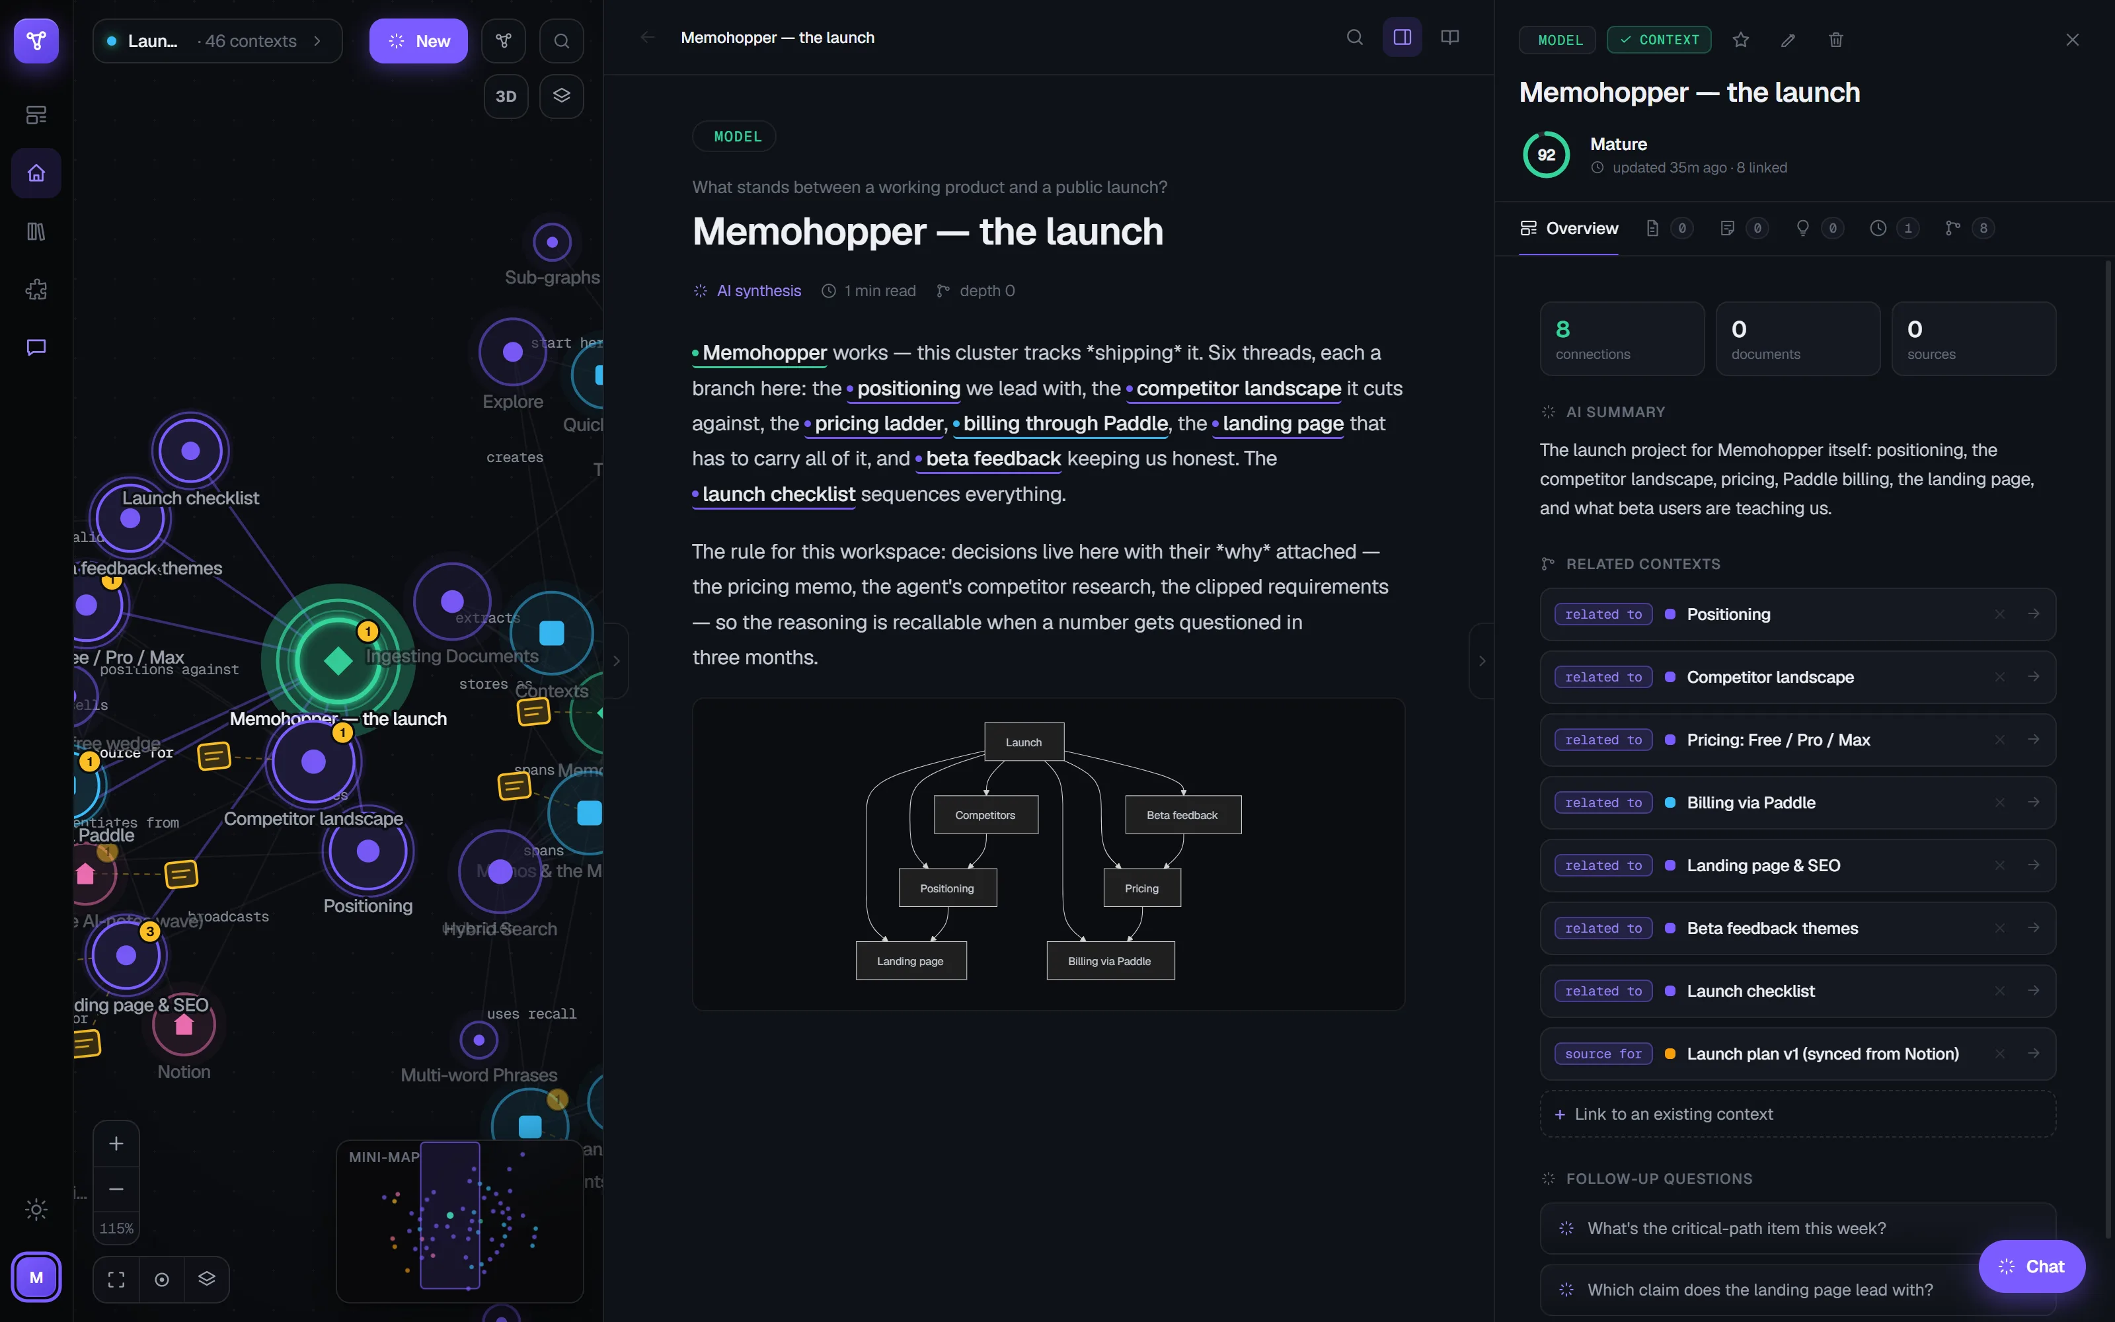2115x1322 pixels.
Task: Click inside the MINI-MAP viewport
Action: pos(450,1216)
